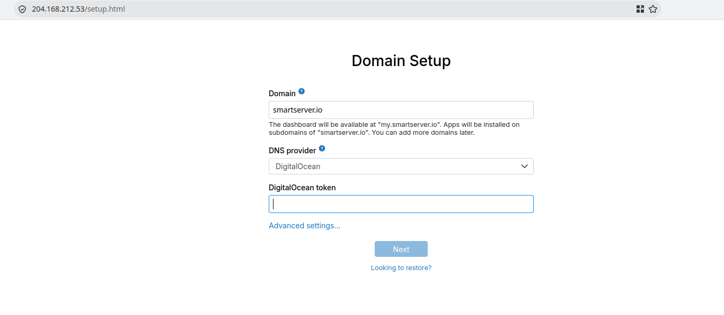Click the Domain Setup heading
This screenshot has width=724, height=315.
pos(401,61)
